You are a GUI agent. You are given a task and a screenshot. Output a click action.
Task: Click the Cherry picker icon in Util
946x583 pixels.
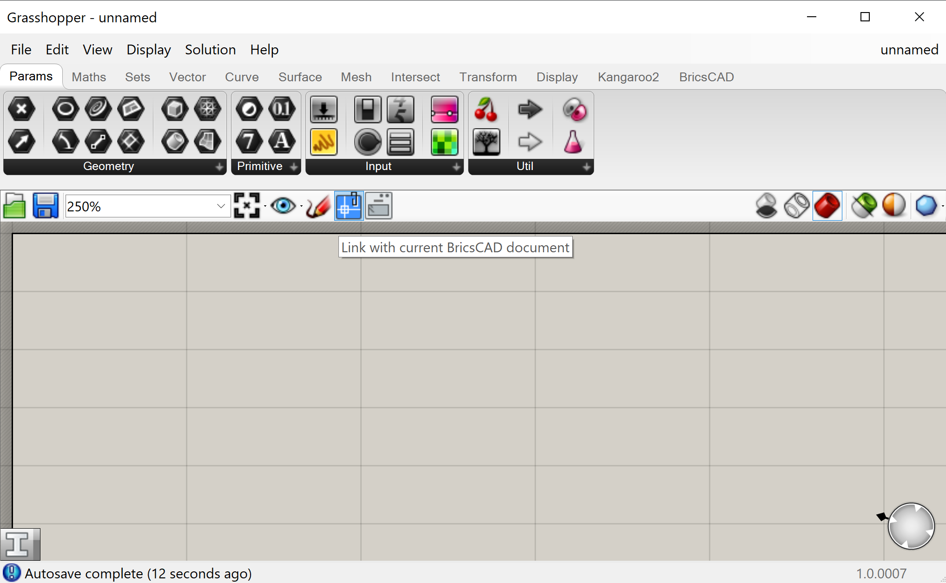click(x=486, y=110)
